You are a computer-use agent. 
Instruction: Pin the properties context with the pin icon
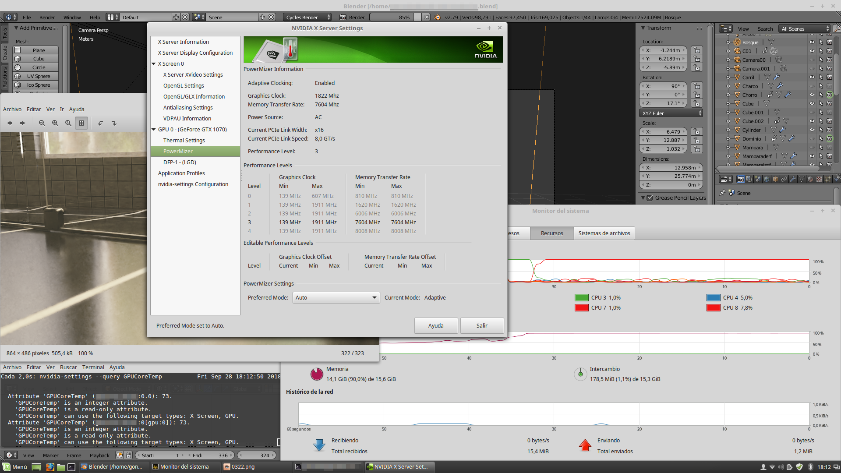pyautogui.click(x=723, y=193)
